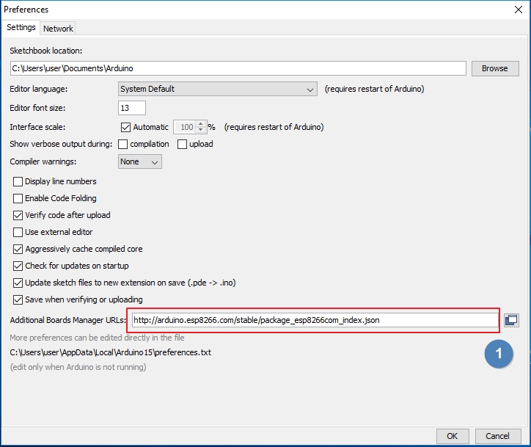Enable Display line numbers
Viewport: 531px width, 447px height.
(18, 181)
